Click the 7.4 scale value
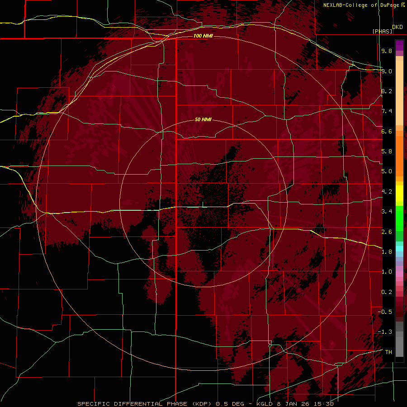Screen dimensions: 407x407 (387, 111)
